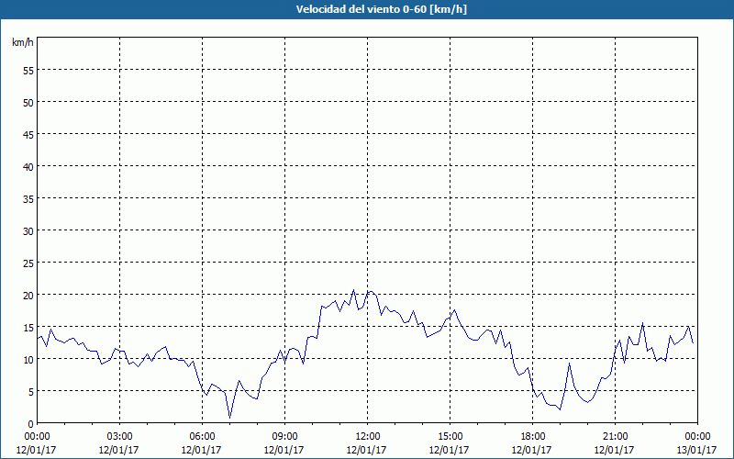
Task: Click the 03:00 time label
Action: pyautogui.click(x=119, y=437)
